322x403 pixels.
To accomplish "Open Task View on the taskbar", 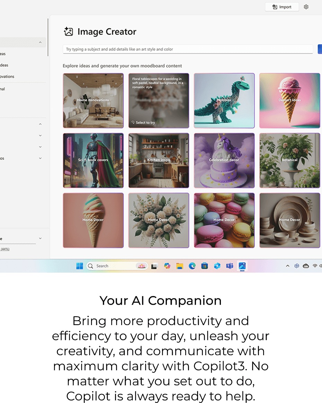I will tap(154, 266).
